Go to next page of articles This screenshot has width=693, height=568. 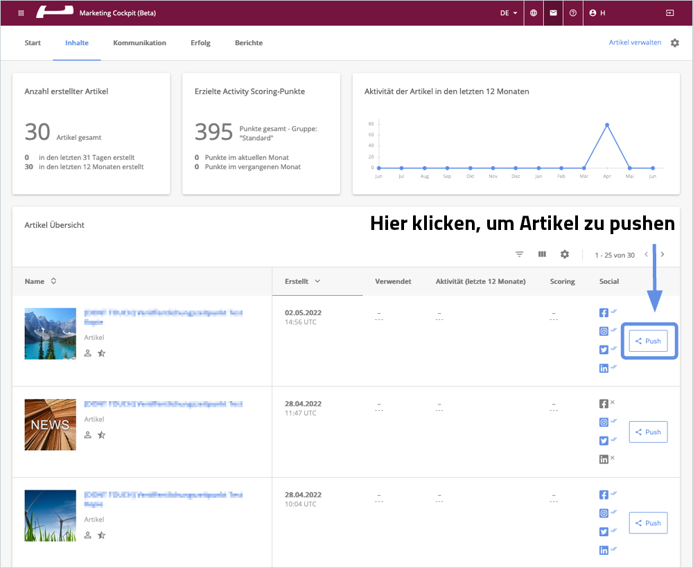(x=663, y=254)
